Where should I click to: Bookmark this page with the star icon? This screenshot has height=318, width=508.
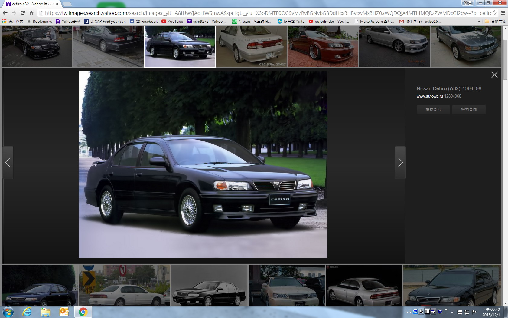[494, 13]
